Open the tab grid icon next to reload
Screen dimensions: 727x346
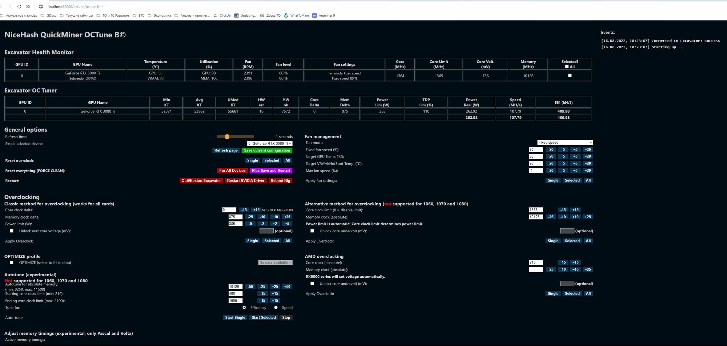[x=28, y=7]
